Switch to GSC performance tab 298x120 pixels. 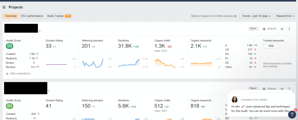(32, 16)
